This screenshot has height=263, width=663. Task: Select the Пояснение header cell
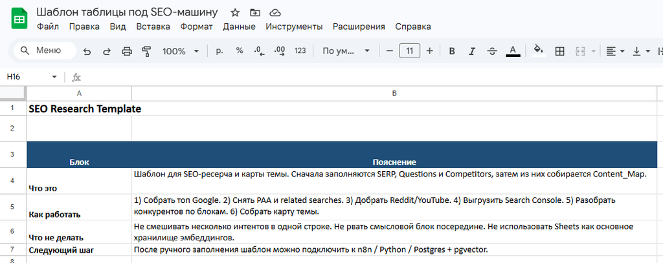click(394, 154)
